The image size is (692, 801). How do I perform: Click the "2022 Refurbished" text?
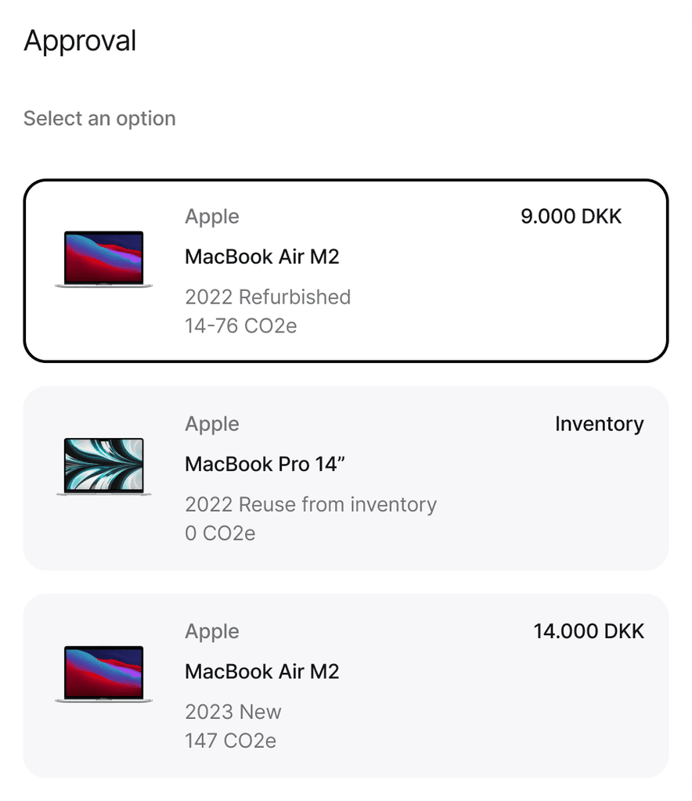[x=268, y=297]
